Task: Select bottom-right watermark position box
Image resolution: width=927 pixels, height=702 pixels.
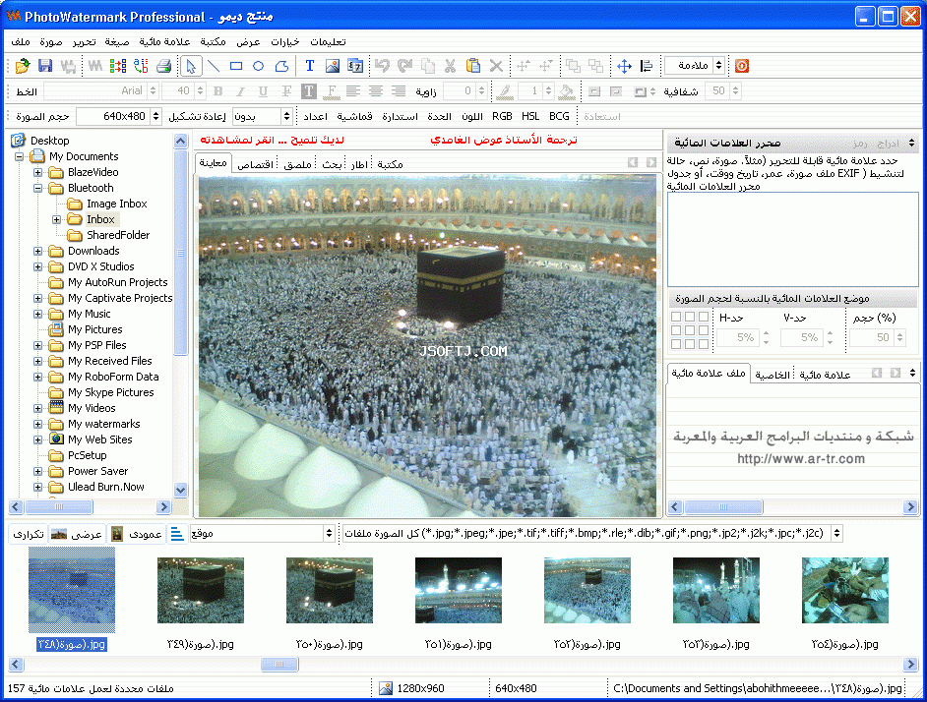Action: 704,344
